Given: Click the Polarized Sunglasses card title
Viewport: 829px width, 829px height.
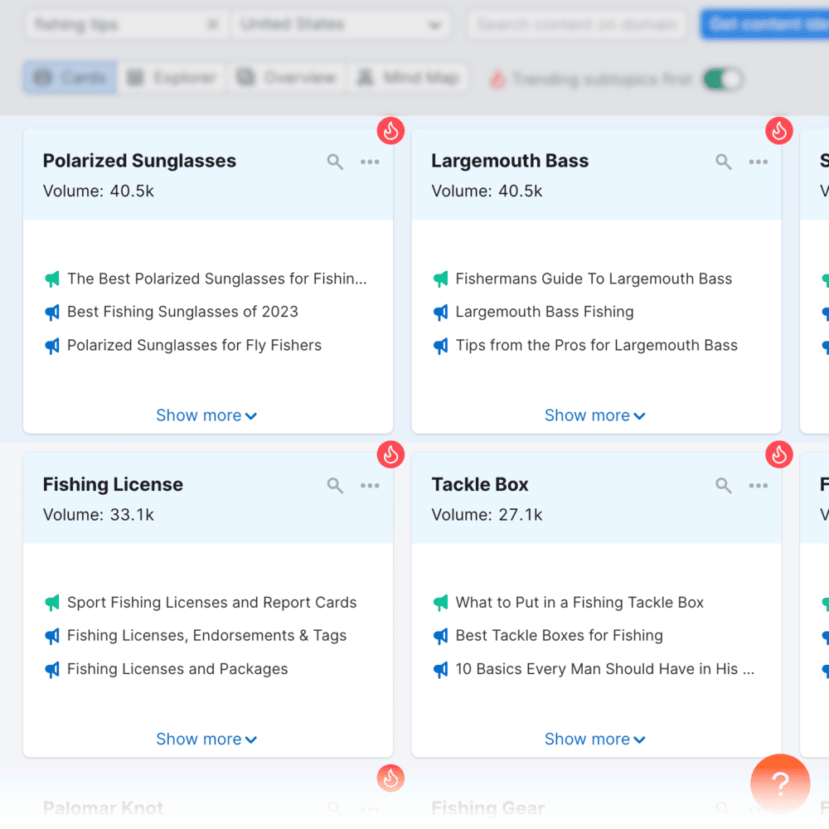Looking at the screenshot, I should 139,161.
